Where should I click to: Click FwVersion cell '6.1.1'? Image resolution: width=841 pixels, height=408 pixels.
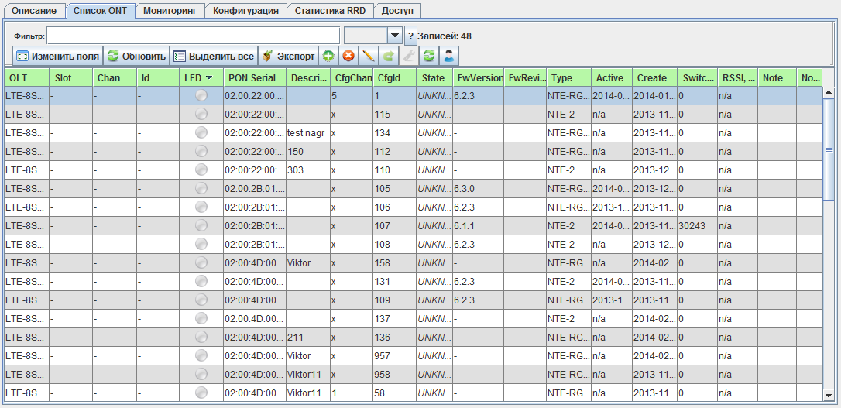[479, 226]
